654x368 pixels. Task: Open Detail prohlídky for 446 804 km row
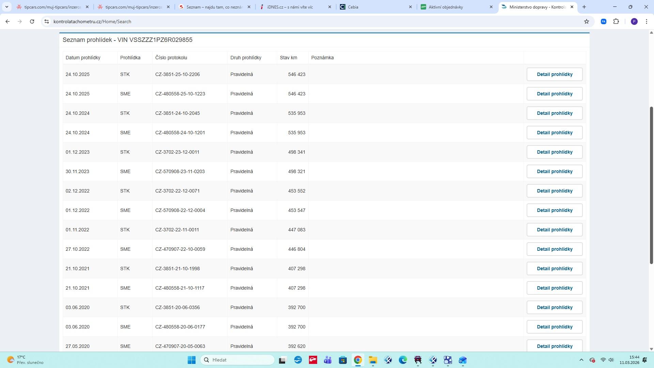point(554,249)
